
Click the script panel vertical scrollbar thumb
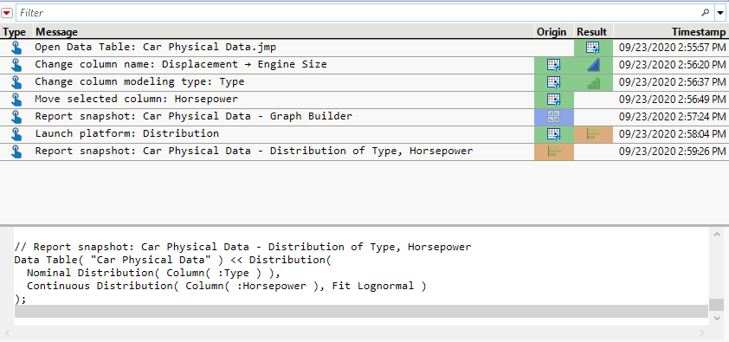716,305
